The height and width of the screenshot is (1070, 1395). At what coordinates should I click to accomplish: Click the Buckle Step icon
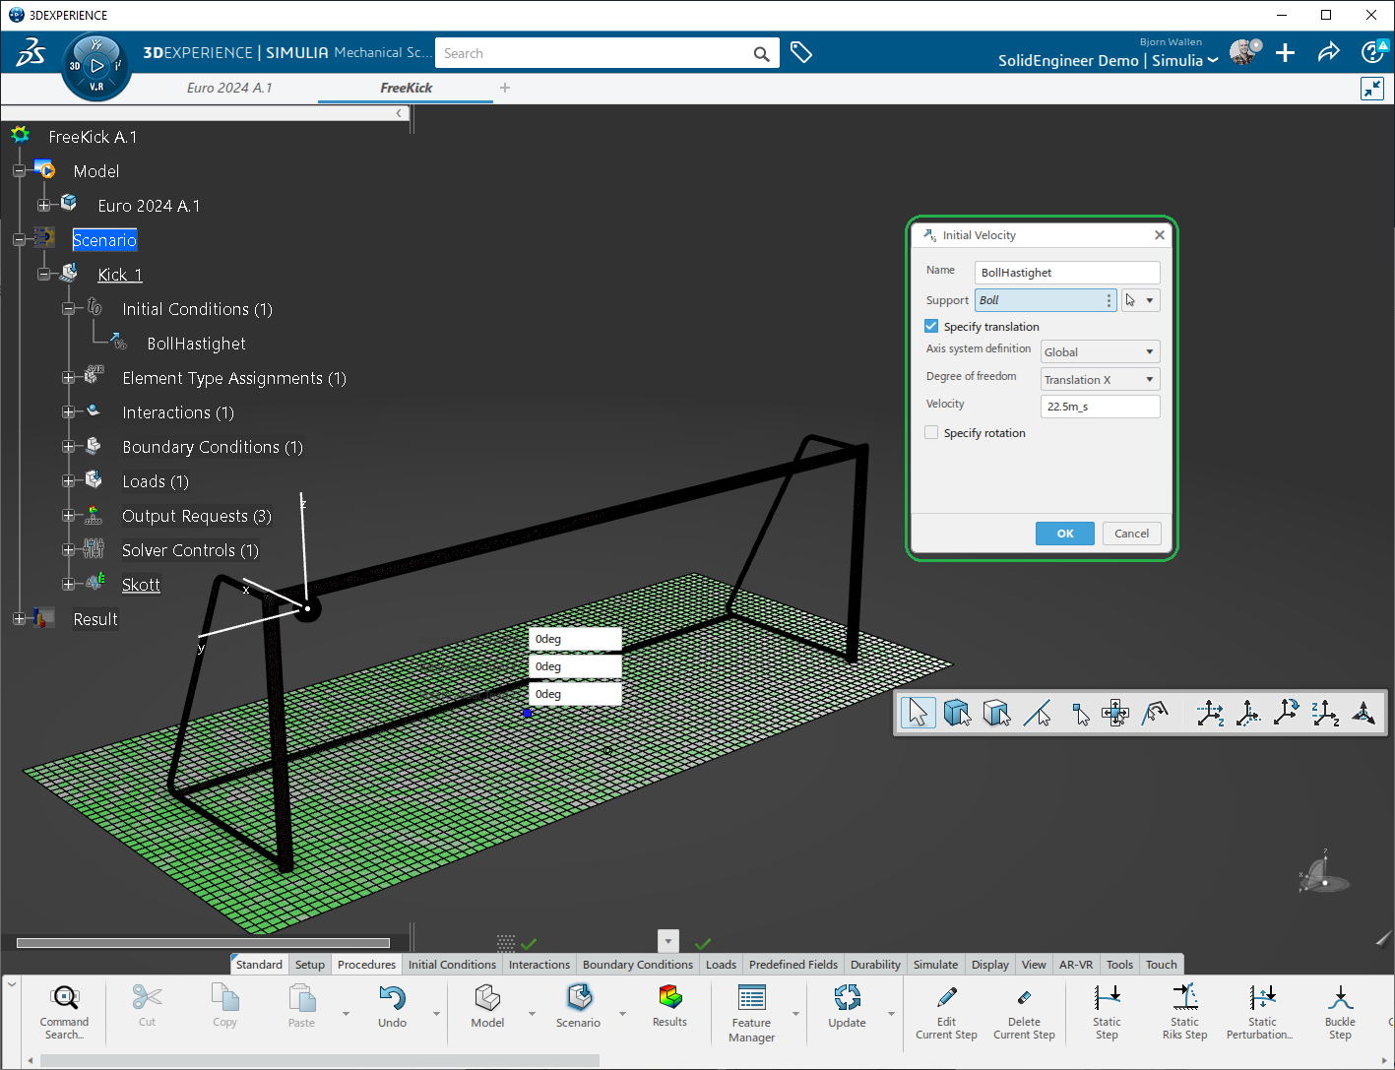pyautogui.click(x=1339, y=998)
